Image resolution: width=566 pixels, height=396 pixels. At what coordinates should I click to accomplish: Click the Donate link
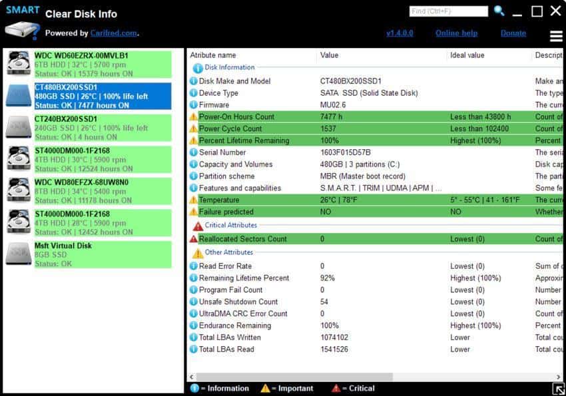(x=513, y=33)
